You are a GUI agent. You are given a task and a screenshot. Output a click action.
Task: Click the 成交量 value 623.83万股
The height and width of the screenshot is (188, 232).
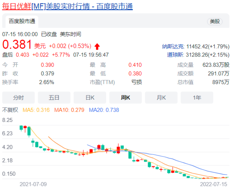216,65
